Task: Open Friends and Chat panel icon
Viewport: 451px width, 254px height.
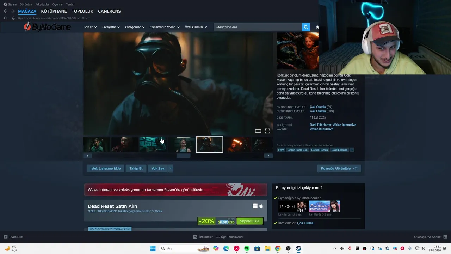Action: pyautogui.click(x=445, y=237)
